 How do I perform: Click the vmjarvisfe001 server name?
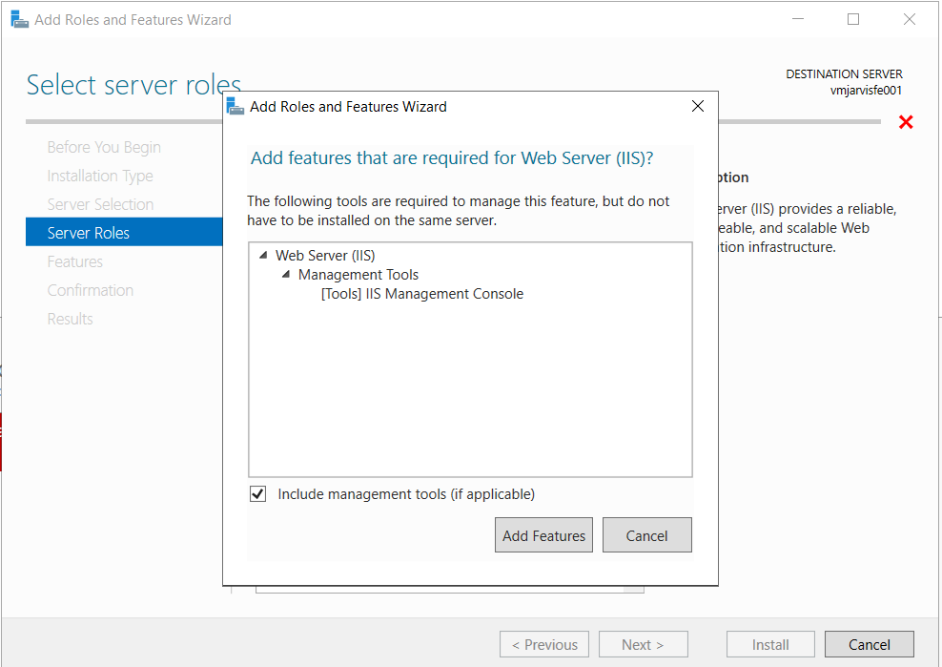(x=866, y=91)
